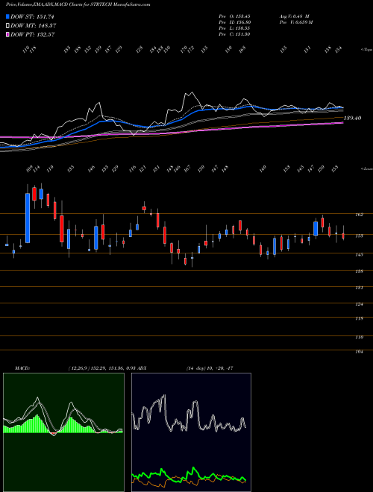Click the 'Pre C: 151.30' close value
This screenshot has width=373, height=492.
(x=234, y=34)
